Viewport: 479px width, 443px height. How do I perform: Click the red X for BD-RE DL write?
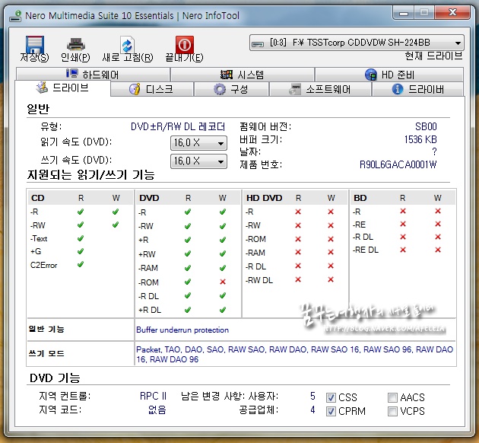[x=438, y=250]
